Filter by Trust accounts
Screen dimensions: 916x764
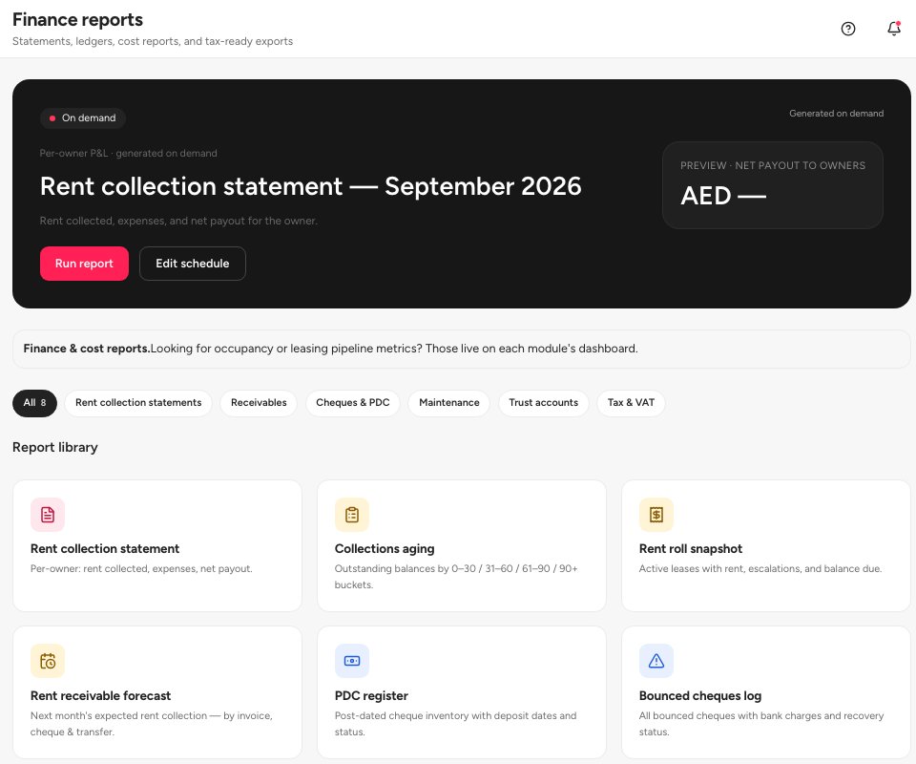(x=543, y=403)
